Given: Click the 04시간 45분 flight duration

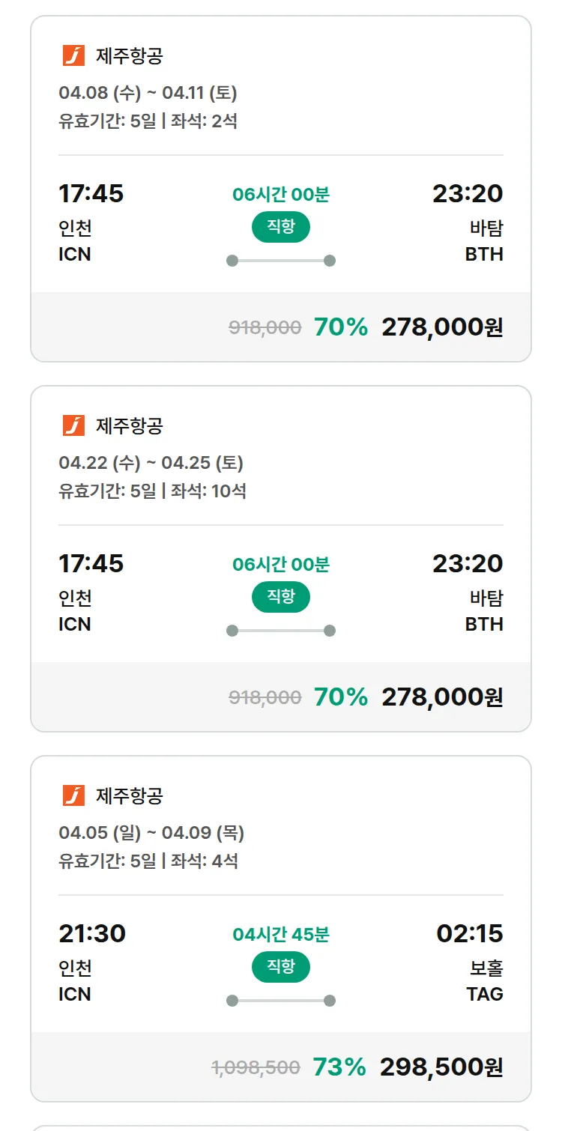Looking at the screenshot, I should click(281, 935).
